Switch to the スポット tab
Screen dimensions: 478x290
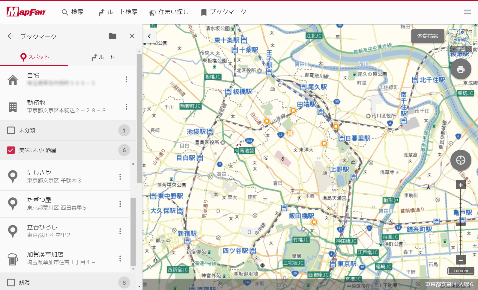[34, 57]
